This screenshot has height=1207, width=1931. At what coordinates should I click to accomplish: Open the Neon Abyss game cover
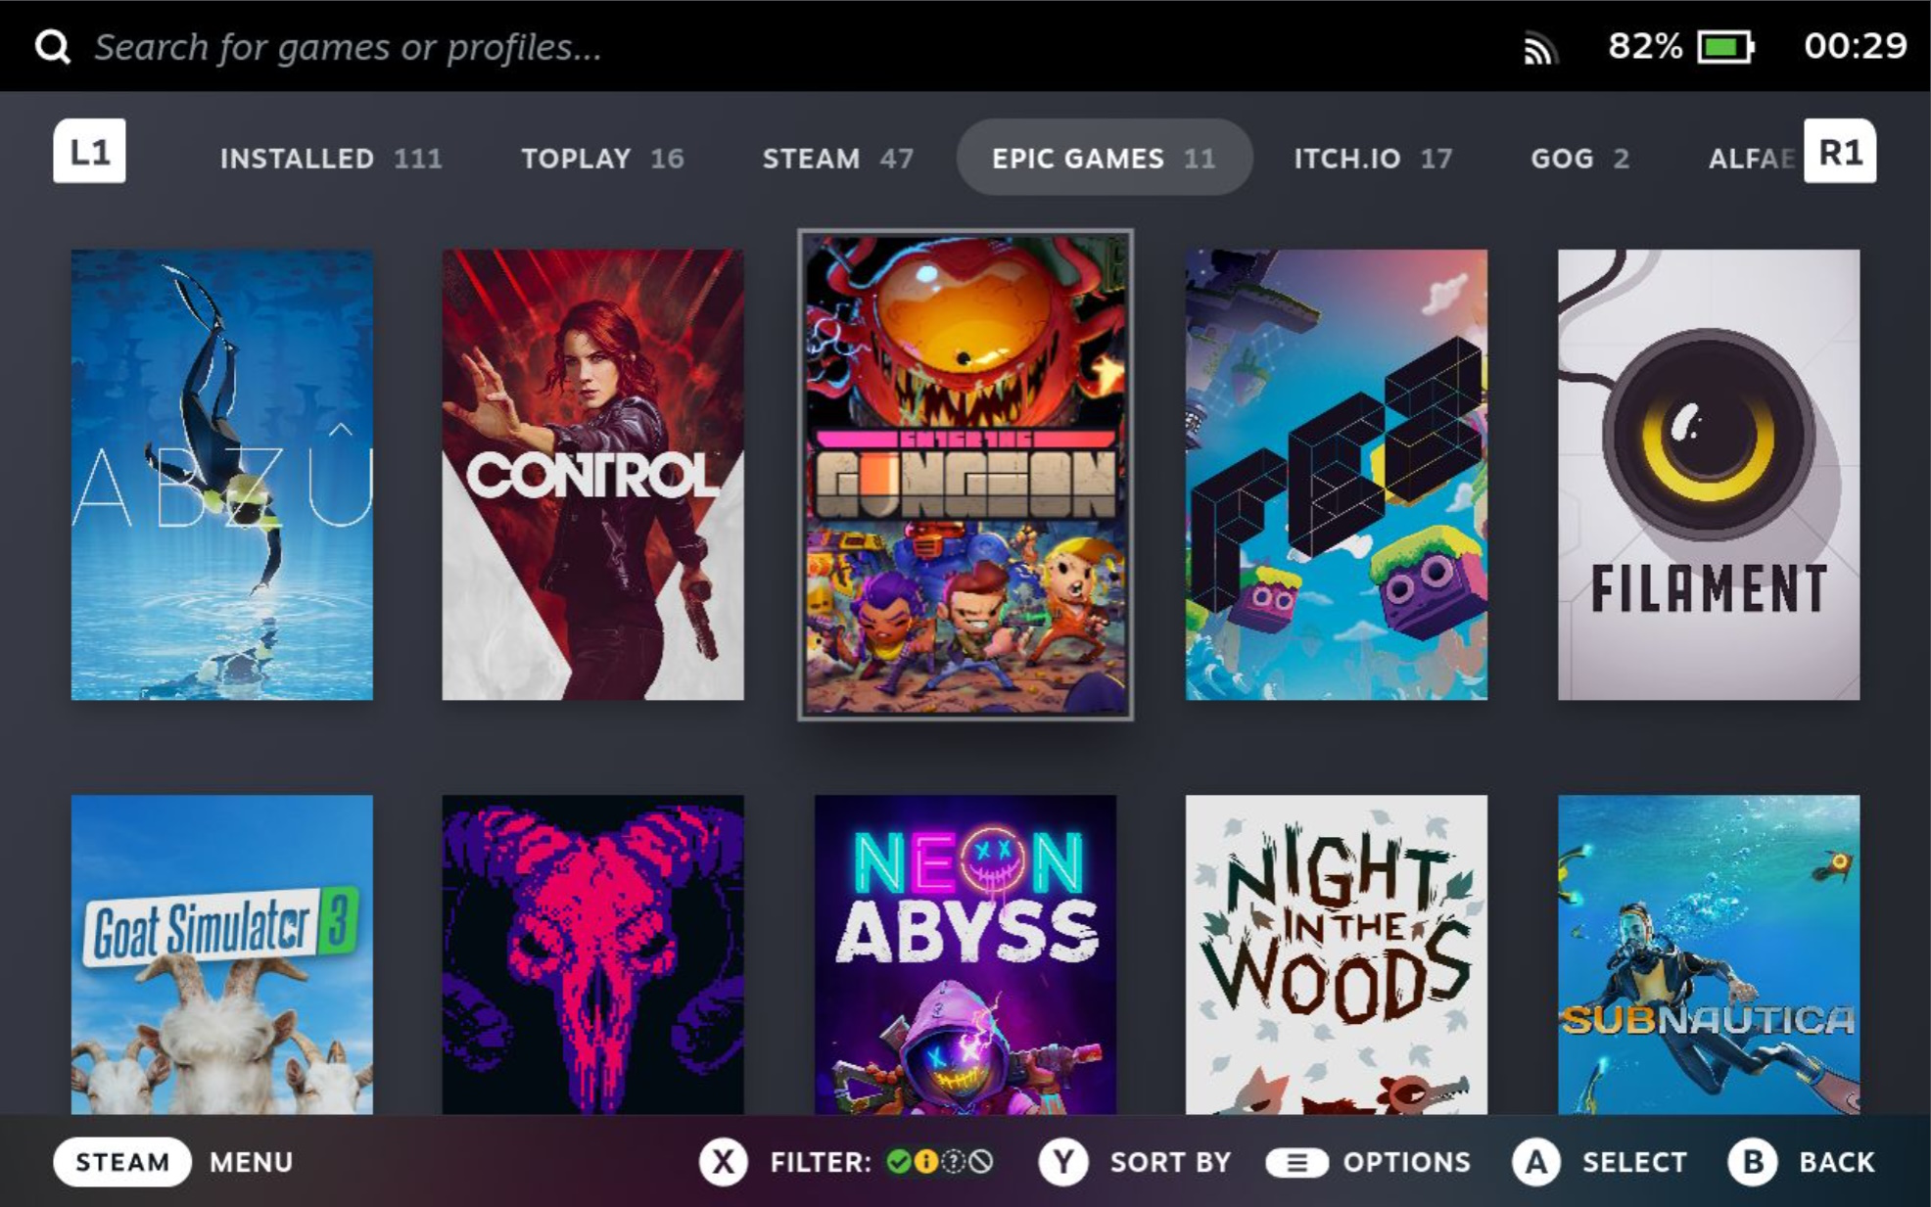click(x=965, y=954)
